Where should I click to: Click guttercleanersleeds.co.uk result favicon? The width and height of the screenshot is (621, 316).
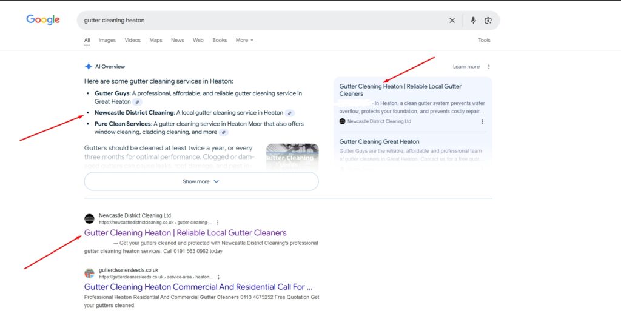coord(90,273)
